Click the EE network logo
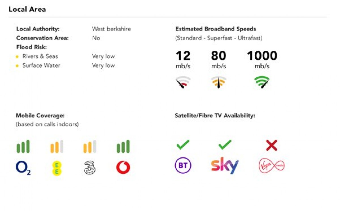Image resolution: width=340 pixels, height=211 pixels. 57,168
